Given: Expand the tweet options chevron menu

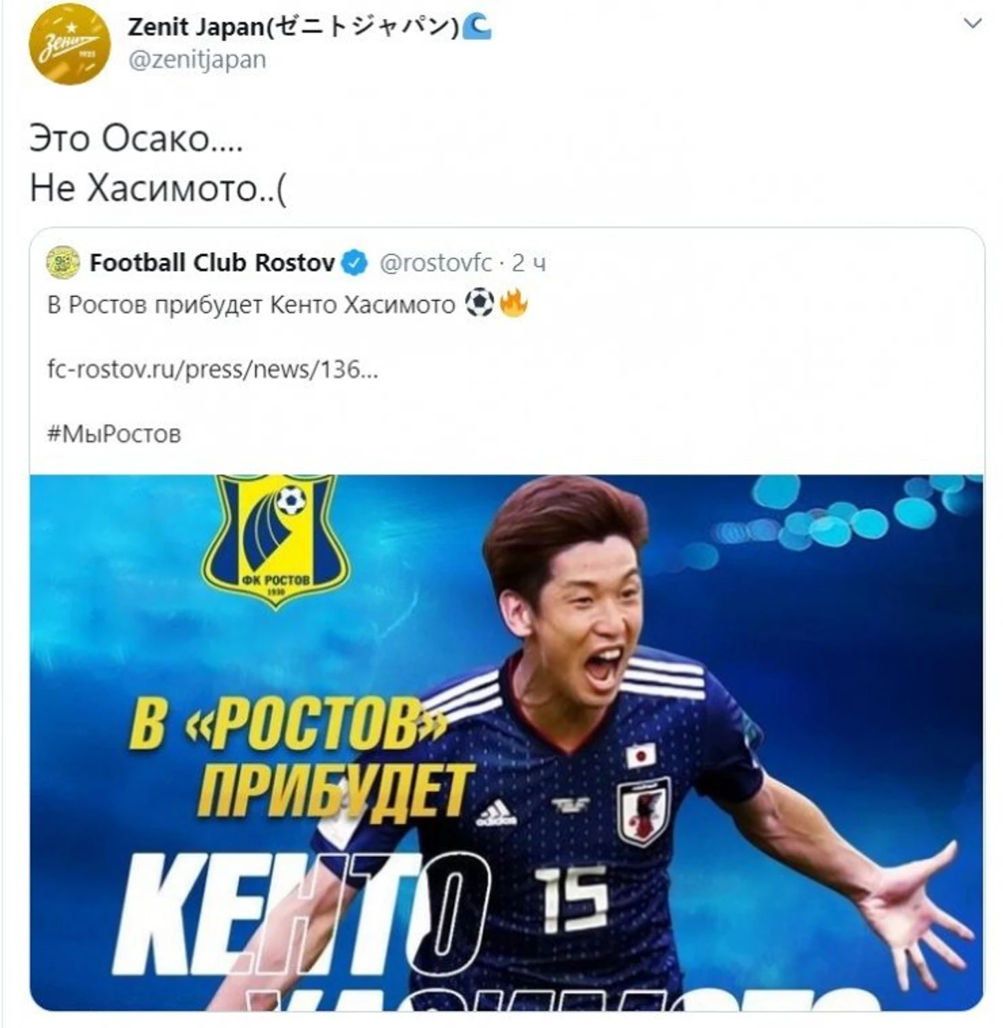Looking at the screenshot, I should (x=973, y=24).
